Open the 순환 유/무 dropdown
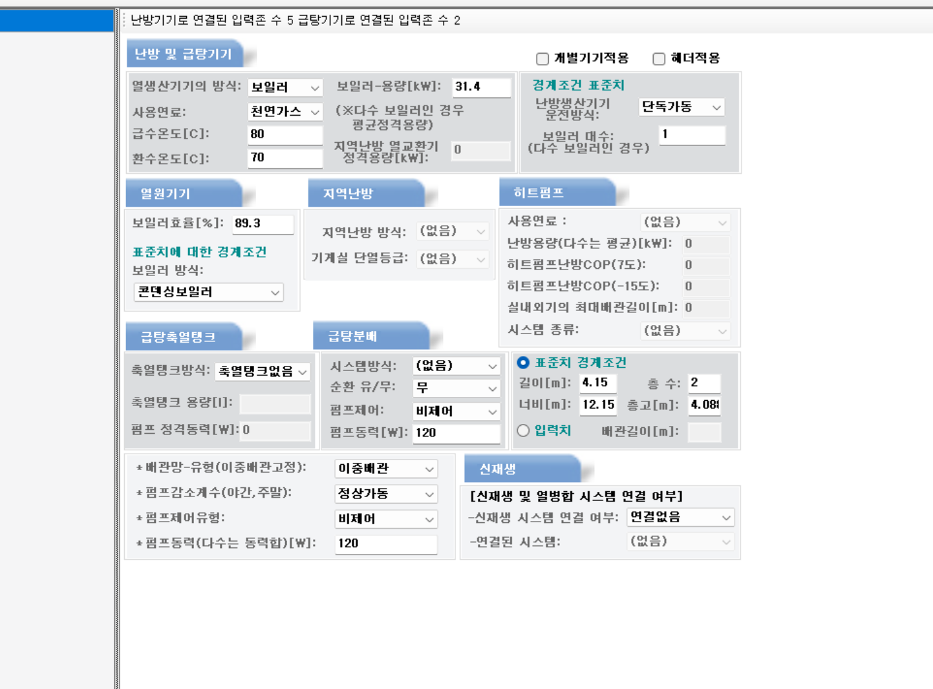This screenshot has width=933, height=689. 456,388
